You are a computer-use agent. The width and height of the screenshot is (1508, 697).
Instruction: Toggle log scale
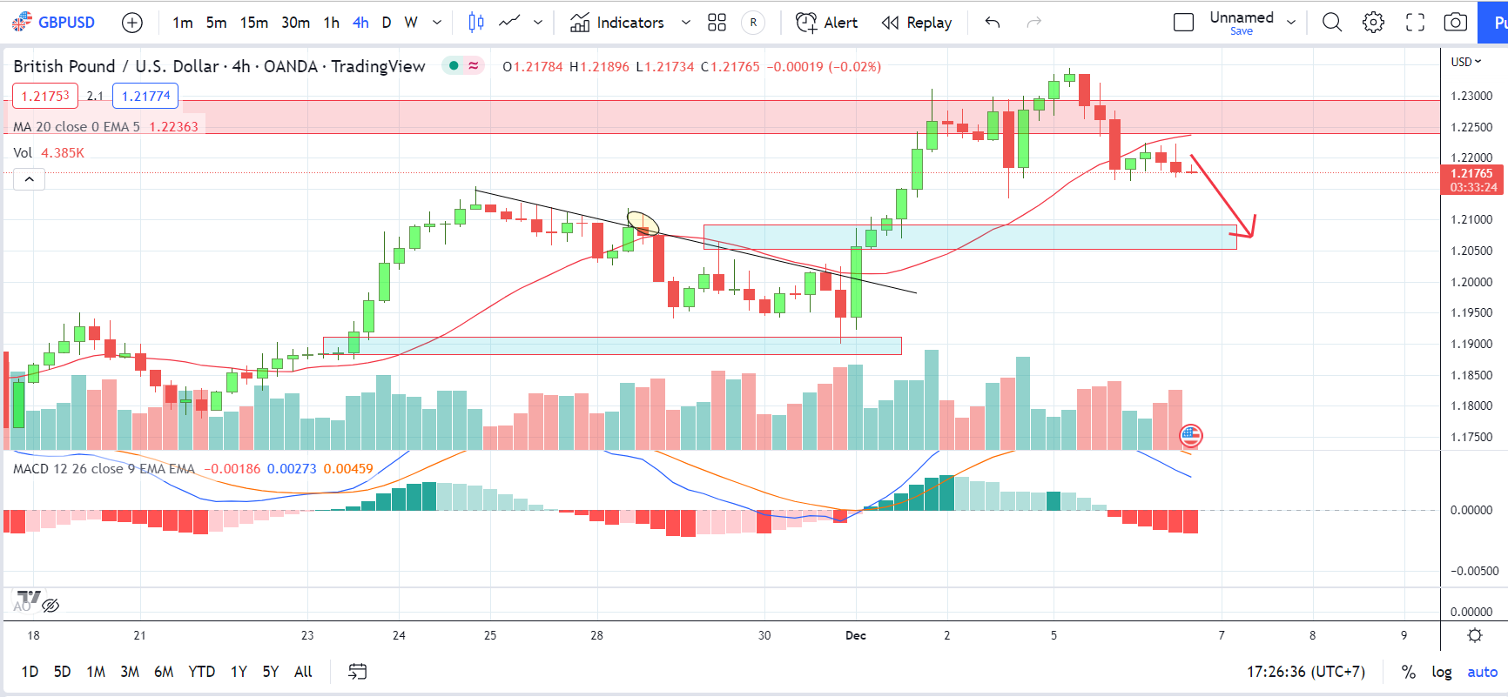[x=1442, y=672]
